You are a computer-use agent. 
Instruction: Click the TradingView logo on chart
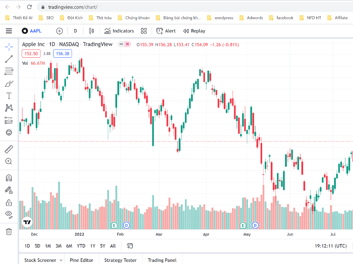[x=27, y=222]
